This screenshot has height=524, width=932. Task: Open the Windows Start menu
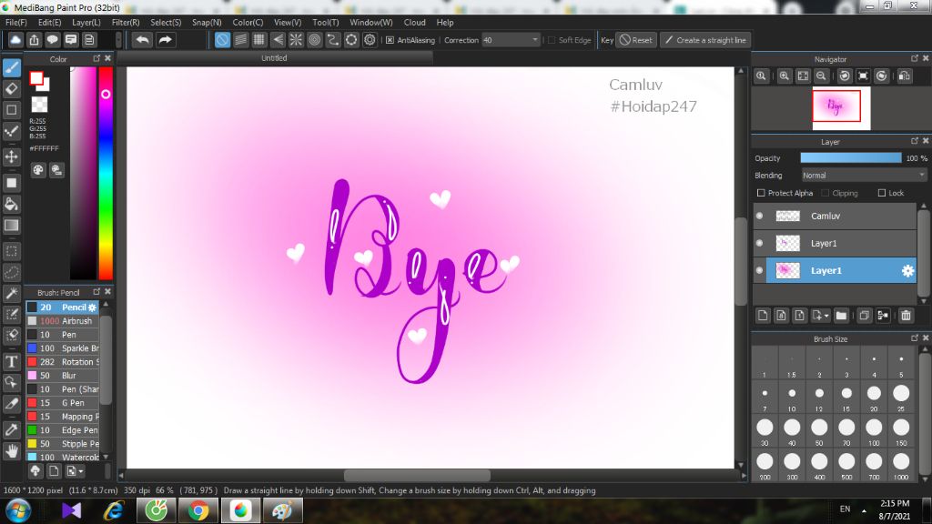click(18, 511)
